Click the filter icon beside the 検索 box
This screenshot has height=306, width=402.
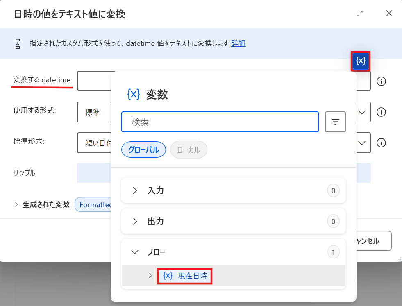tap(335, 122)
